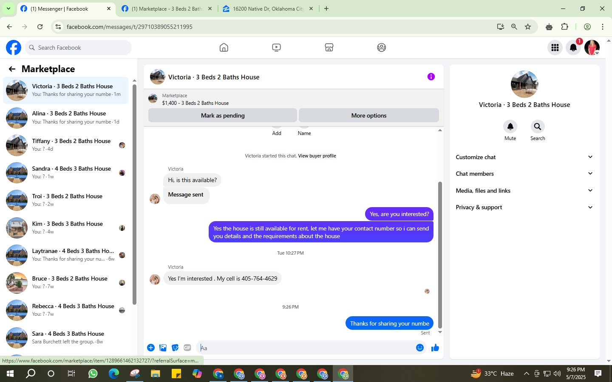
Task: Click More options button
Action: coord(369,115)
